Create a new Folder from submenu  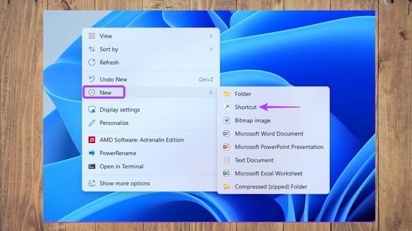(x=273, y=94)
